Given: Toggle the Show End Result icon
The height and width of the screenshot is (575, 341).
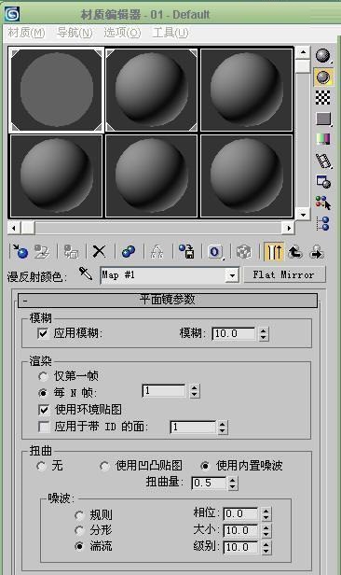Looking at the screenshot, I should click(274, 252).
